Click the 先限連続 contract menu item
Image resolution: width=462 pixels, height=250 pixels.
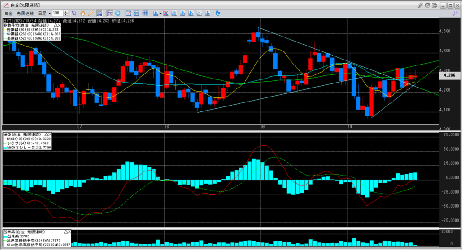pos(26,14)
